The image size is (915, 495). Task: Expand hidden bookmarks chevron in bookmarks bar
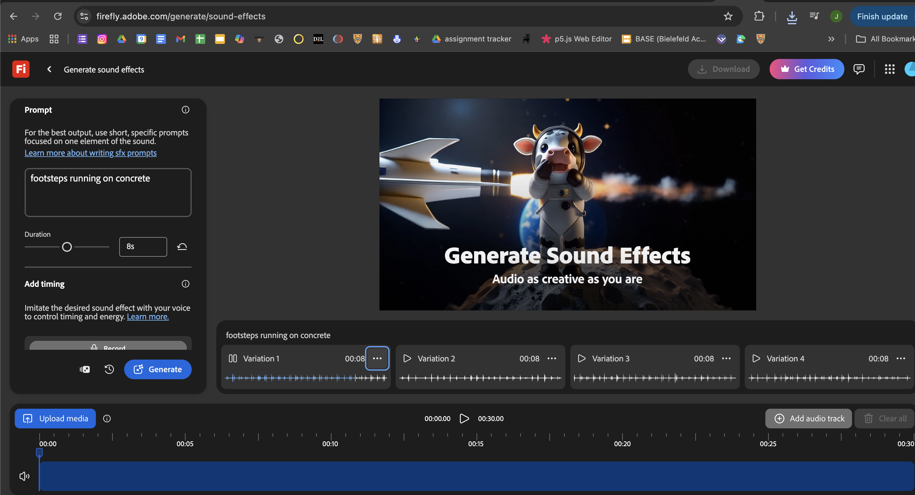(831, 39)
